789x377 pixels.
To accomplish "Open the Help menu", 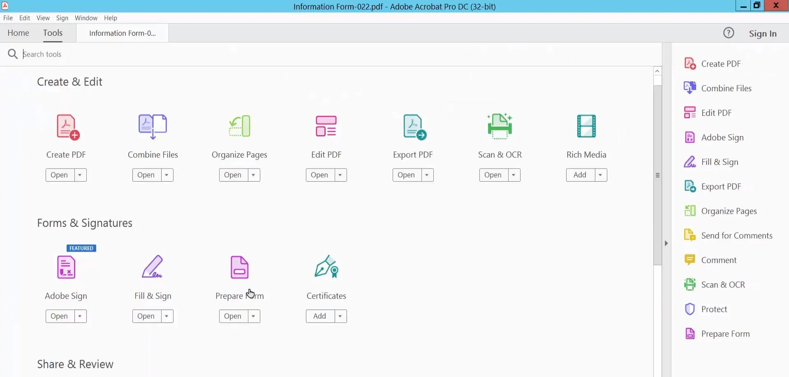I will click(110, 18).
